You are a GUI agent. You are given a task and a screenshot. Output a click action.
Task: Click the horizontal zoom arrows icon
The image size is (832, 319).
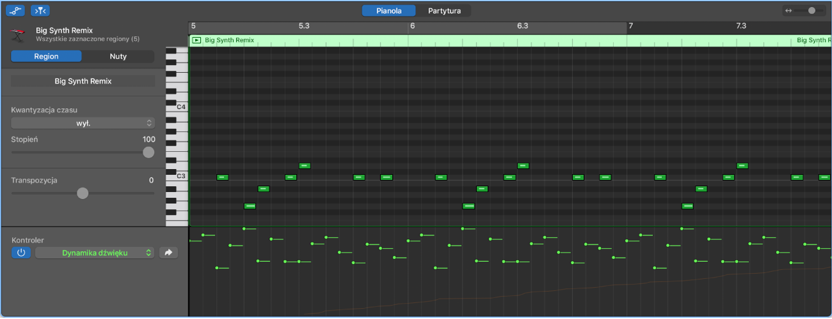(789, 11)
